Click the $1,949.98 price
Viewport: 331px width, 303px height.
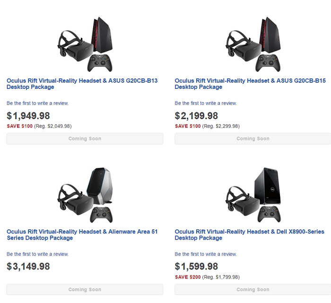(28, 116)
